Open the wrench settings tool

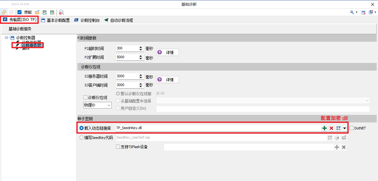pyautogui.click(x=352, y=12)
